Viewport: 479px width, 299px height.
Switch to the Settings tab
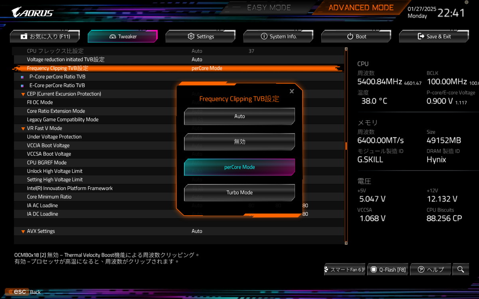tap(200, 36)
